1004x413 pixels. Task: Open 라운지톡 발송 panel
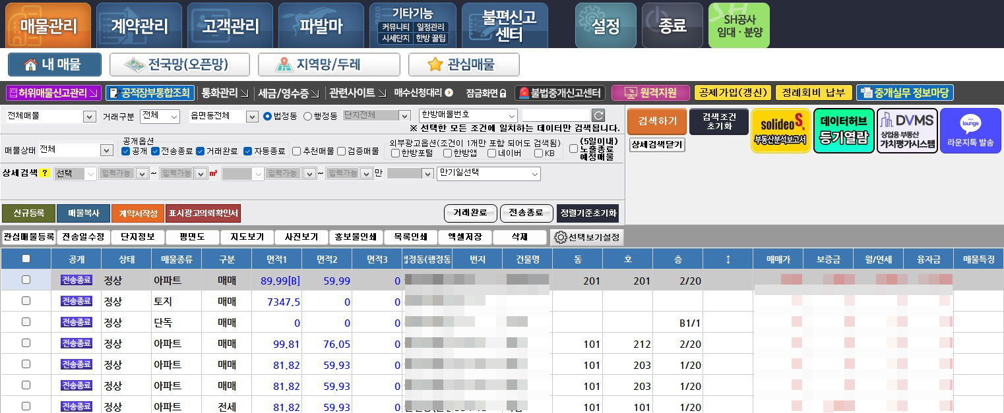click(970, 130)
